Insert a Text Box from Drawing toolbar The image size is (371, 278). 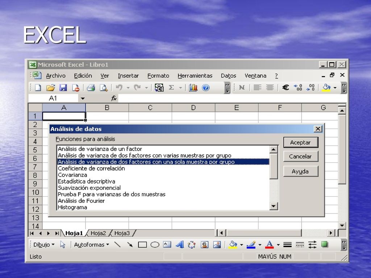(x=167, y=244)
